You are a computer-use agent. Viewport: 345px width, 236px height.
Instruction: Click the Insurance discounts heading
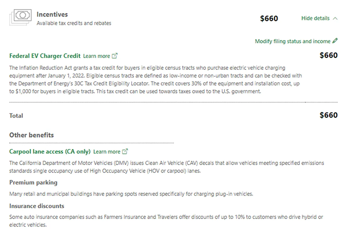[x=37, y=206]
